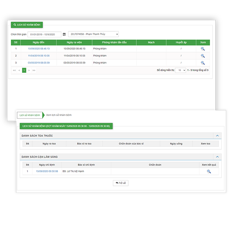Viewport: 232px width, 232px height.
Task: View lab result for BS. Lê Thị Mỹ Hạnh
Action: click(209, 171)
